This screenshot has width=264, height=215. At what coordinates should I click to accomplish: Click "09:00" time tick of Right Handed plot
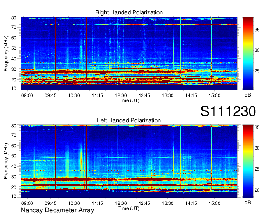(x=27, y=95)
